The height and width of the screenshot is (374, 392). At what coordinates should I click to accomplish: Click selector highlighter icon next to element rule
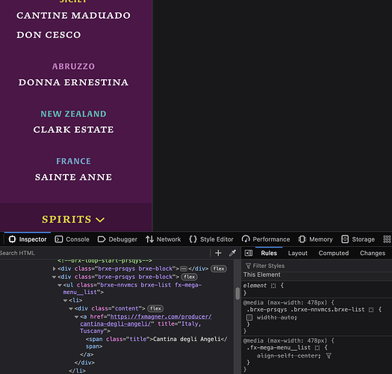[x=273, y=286]
